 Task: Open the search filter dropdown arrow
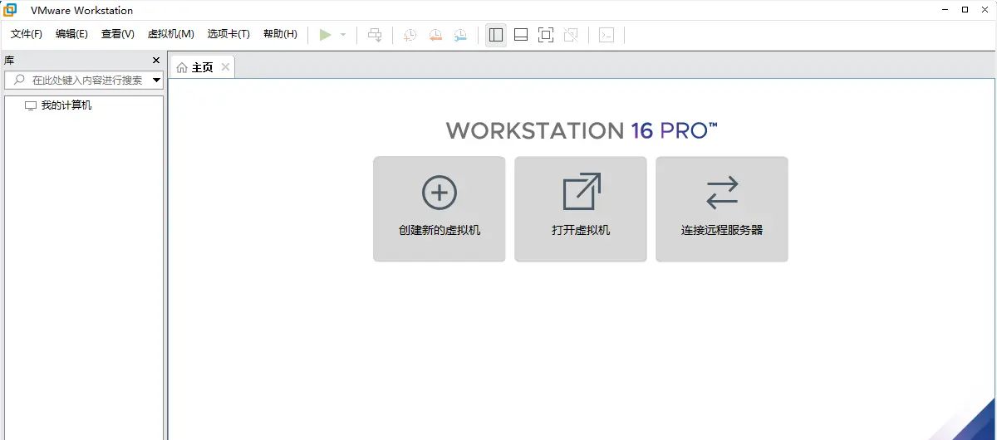(157, 81)
